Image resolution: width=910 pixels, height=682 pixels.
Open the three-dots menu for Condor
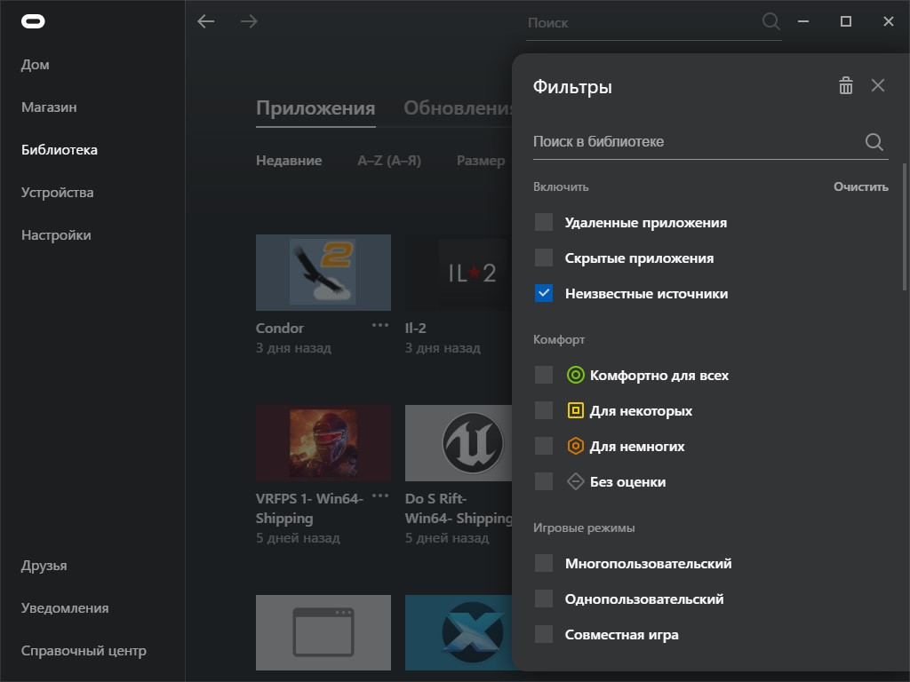point(380,325)
